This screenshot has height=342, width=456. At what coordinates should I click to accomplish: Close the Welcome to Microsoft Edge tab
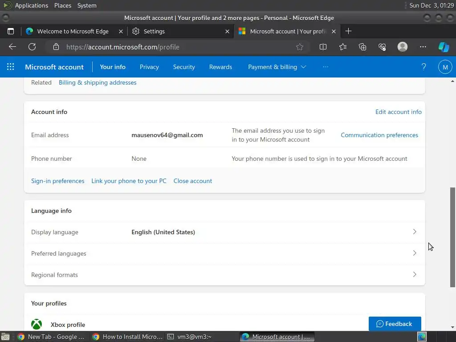[x=121, y=32]
